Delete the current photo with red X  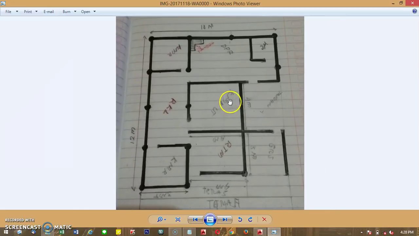(x=264, y=220)
